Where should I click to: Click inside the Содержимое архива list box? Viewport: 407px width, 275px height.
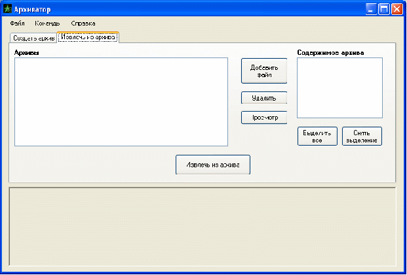pos(339,88)
